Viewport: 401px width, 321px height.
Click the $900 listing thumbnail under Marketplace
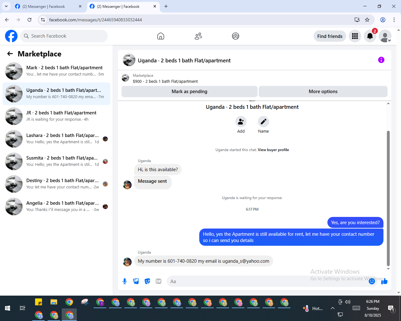125,78
